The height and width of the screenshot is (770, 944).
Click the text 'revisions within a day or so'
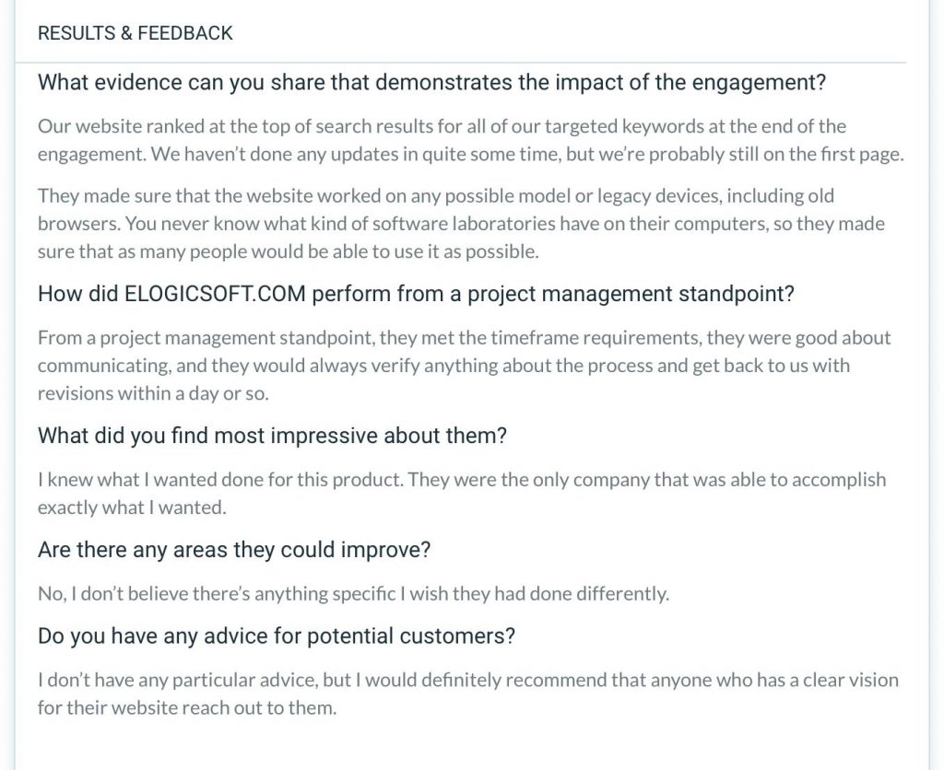[x=153, y=393]
